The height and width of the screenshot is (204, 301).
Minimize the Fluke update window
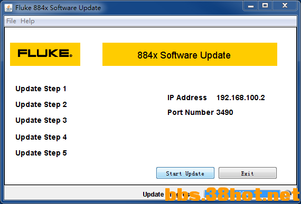(x=251, y=6)
